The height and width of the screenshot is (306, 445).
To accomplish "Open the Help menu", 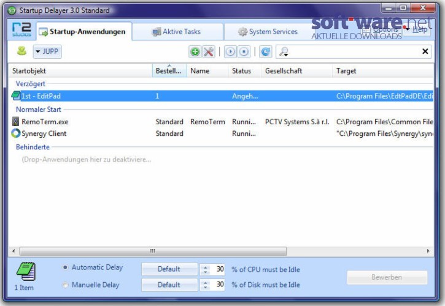I will pos(417,29).
